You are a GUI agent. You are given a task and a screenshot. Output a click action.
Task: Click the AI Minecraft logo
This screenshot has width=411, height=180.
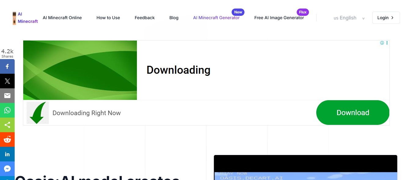click(25, 18)
